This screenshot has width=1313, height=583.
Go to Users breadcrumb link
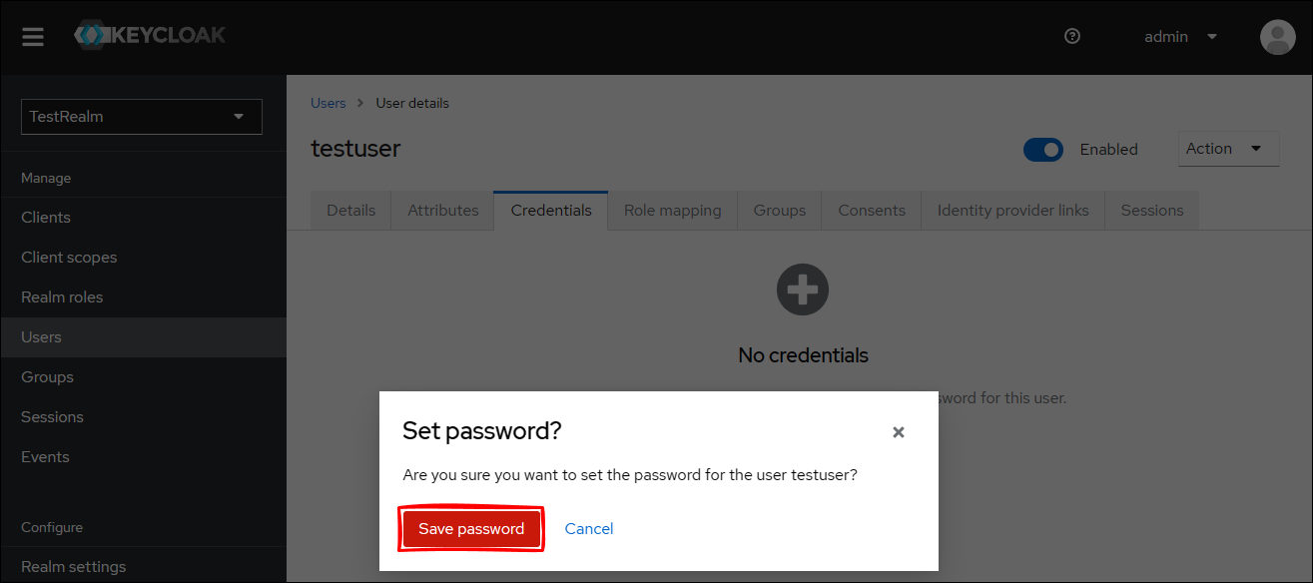[328, 103]
